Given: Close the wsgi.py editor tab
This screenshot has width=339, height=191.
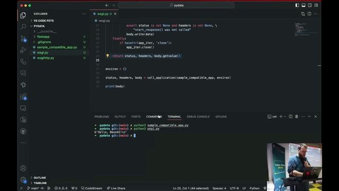Looking at the screenshot, I should point(115,14).
